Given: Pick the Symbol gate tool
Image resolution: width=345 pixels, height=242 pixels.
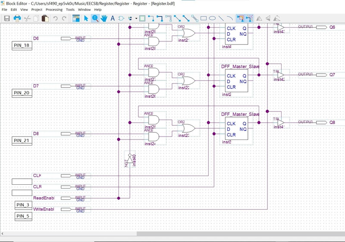Looking at the screenshot, I should click(121, 19).
